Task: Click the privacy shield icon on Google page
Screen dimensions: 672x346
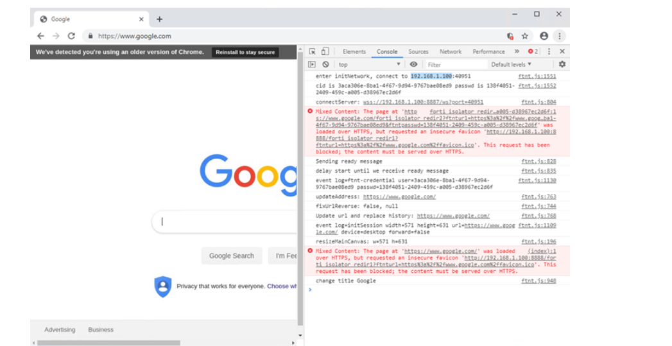Action: coord(163,286)
